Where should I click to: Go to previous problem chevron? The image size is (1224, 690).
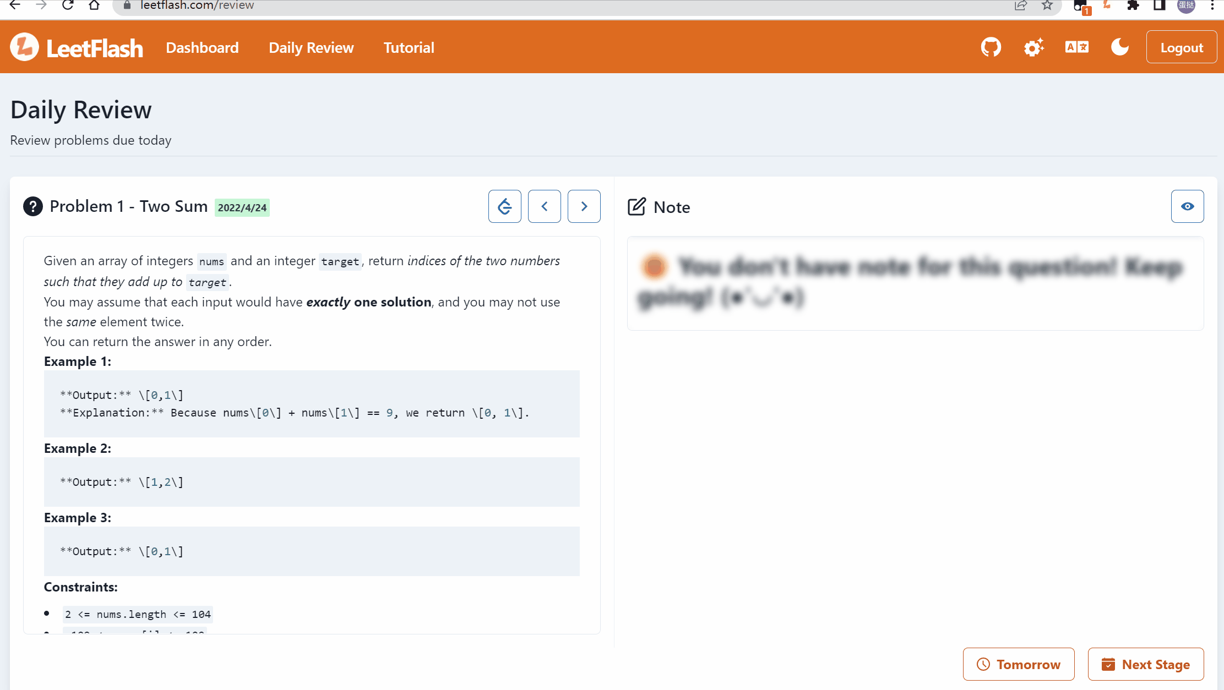click(x=544, y=206)
